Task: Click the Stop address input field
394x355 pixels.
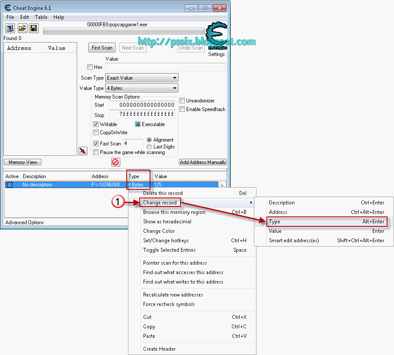Action: [x=142, y=115]
